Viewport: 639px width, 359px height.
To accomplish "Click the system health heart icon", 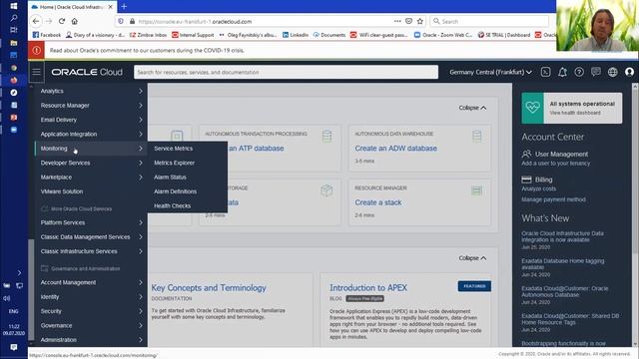I will pyautogui.click(x=532, y=108).
